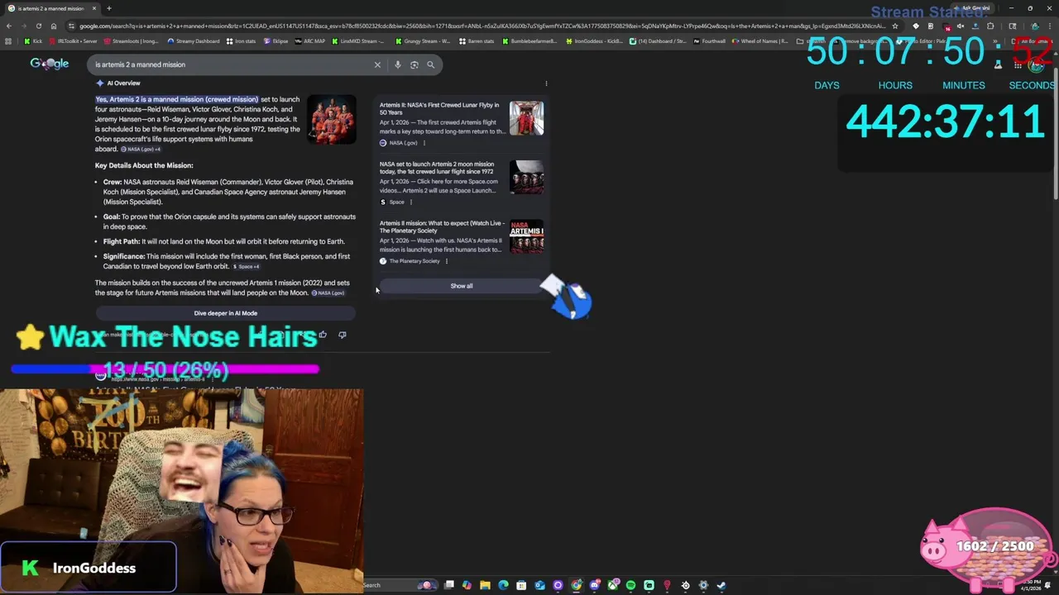Open Microsoft Edge from the taskbar
This screenshot has width=1059, height=595.
503,585
